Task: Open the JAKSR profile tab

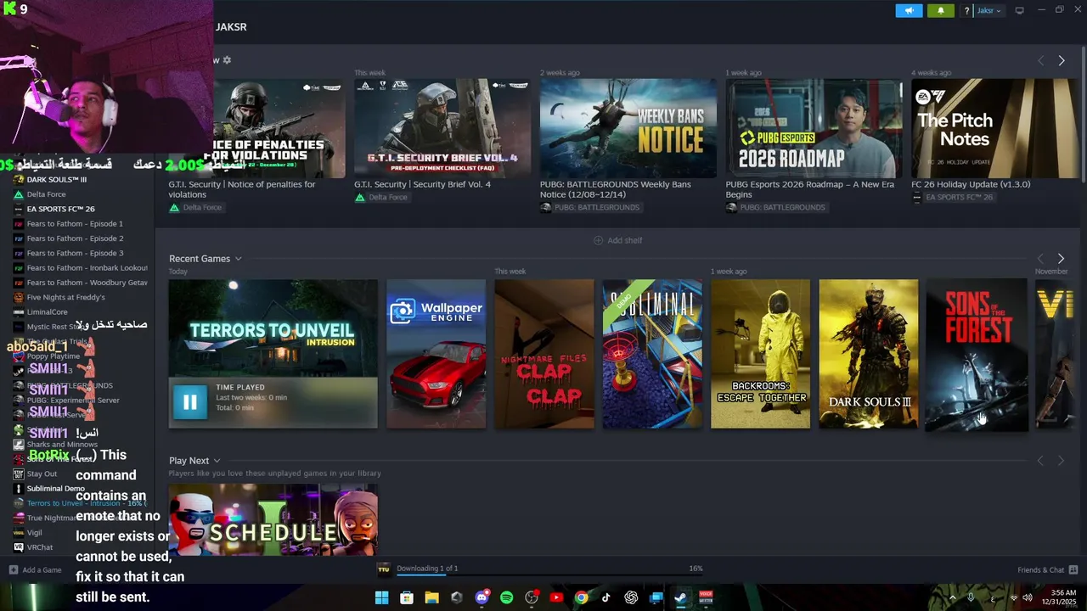Action: pos(231,27)
